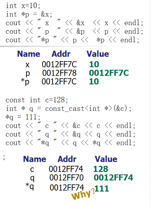Image resolution: width=151 pixels, height=207 pixels.
Task: Click address 0012FF7C in the x row
Action: 59,64
